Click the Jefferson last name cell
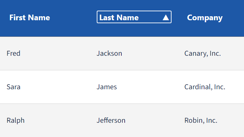Screen dimensions: 244x137 click(111, 120)
